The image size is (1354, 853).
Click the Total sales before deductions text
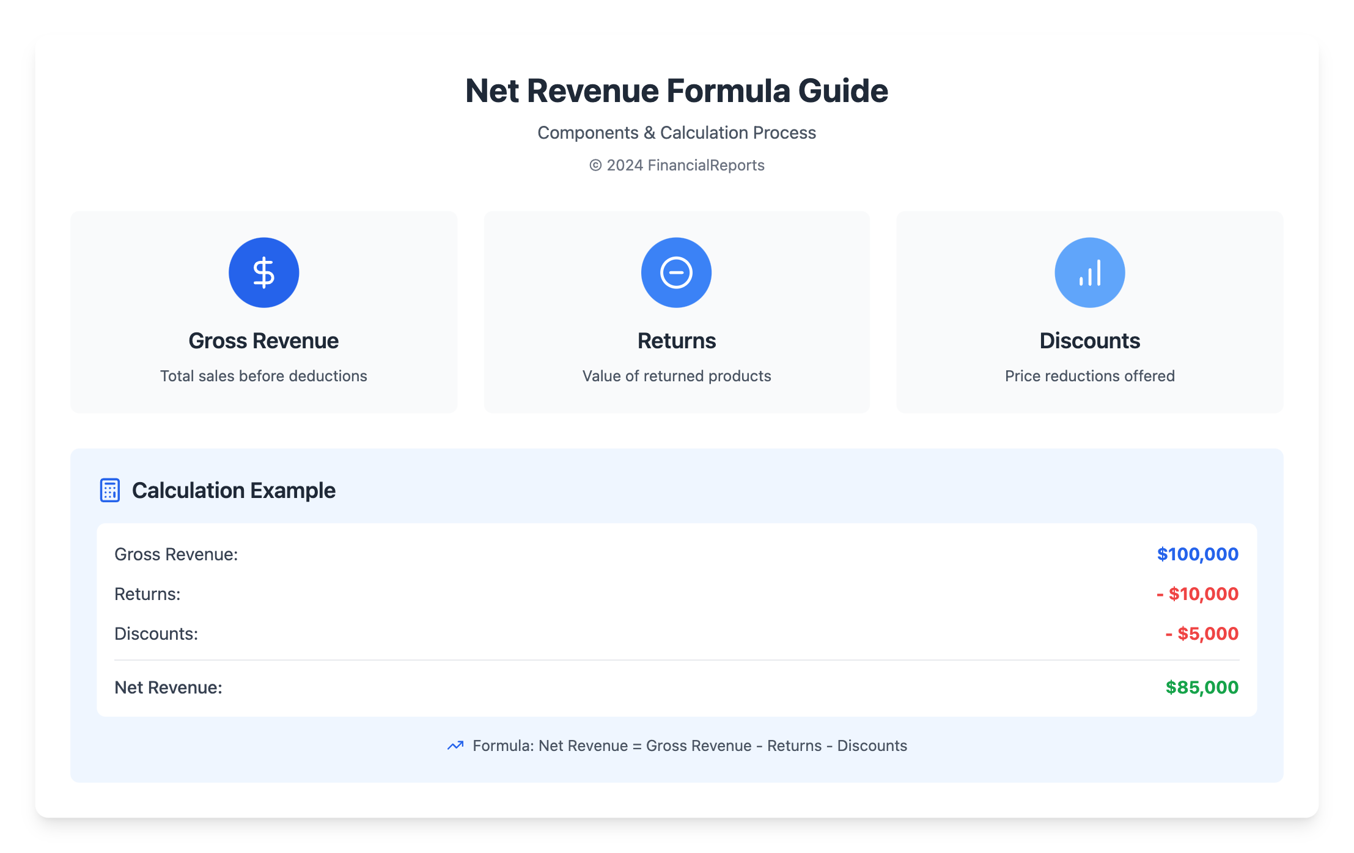pos(263,376)
